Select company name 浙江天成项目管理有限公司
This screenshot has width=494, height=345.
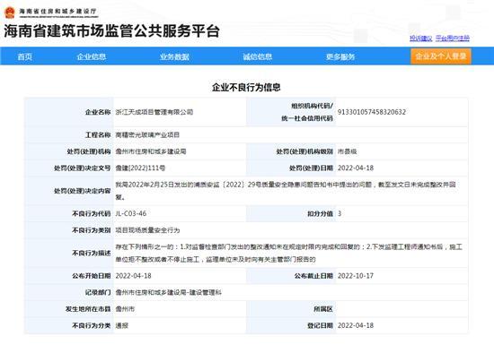154,112
